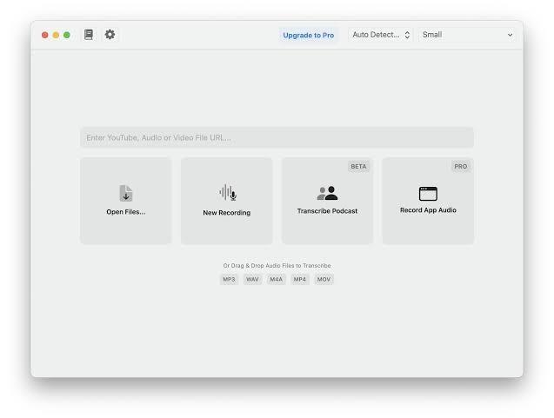
Task: Click the Open Files card
Action: 126,201
